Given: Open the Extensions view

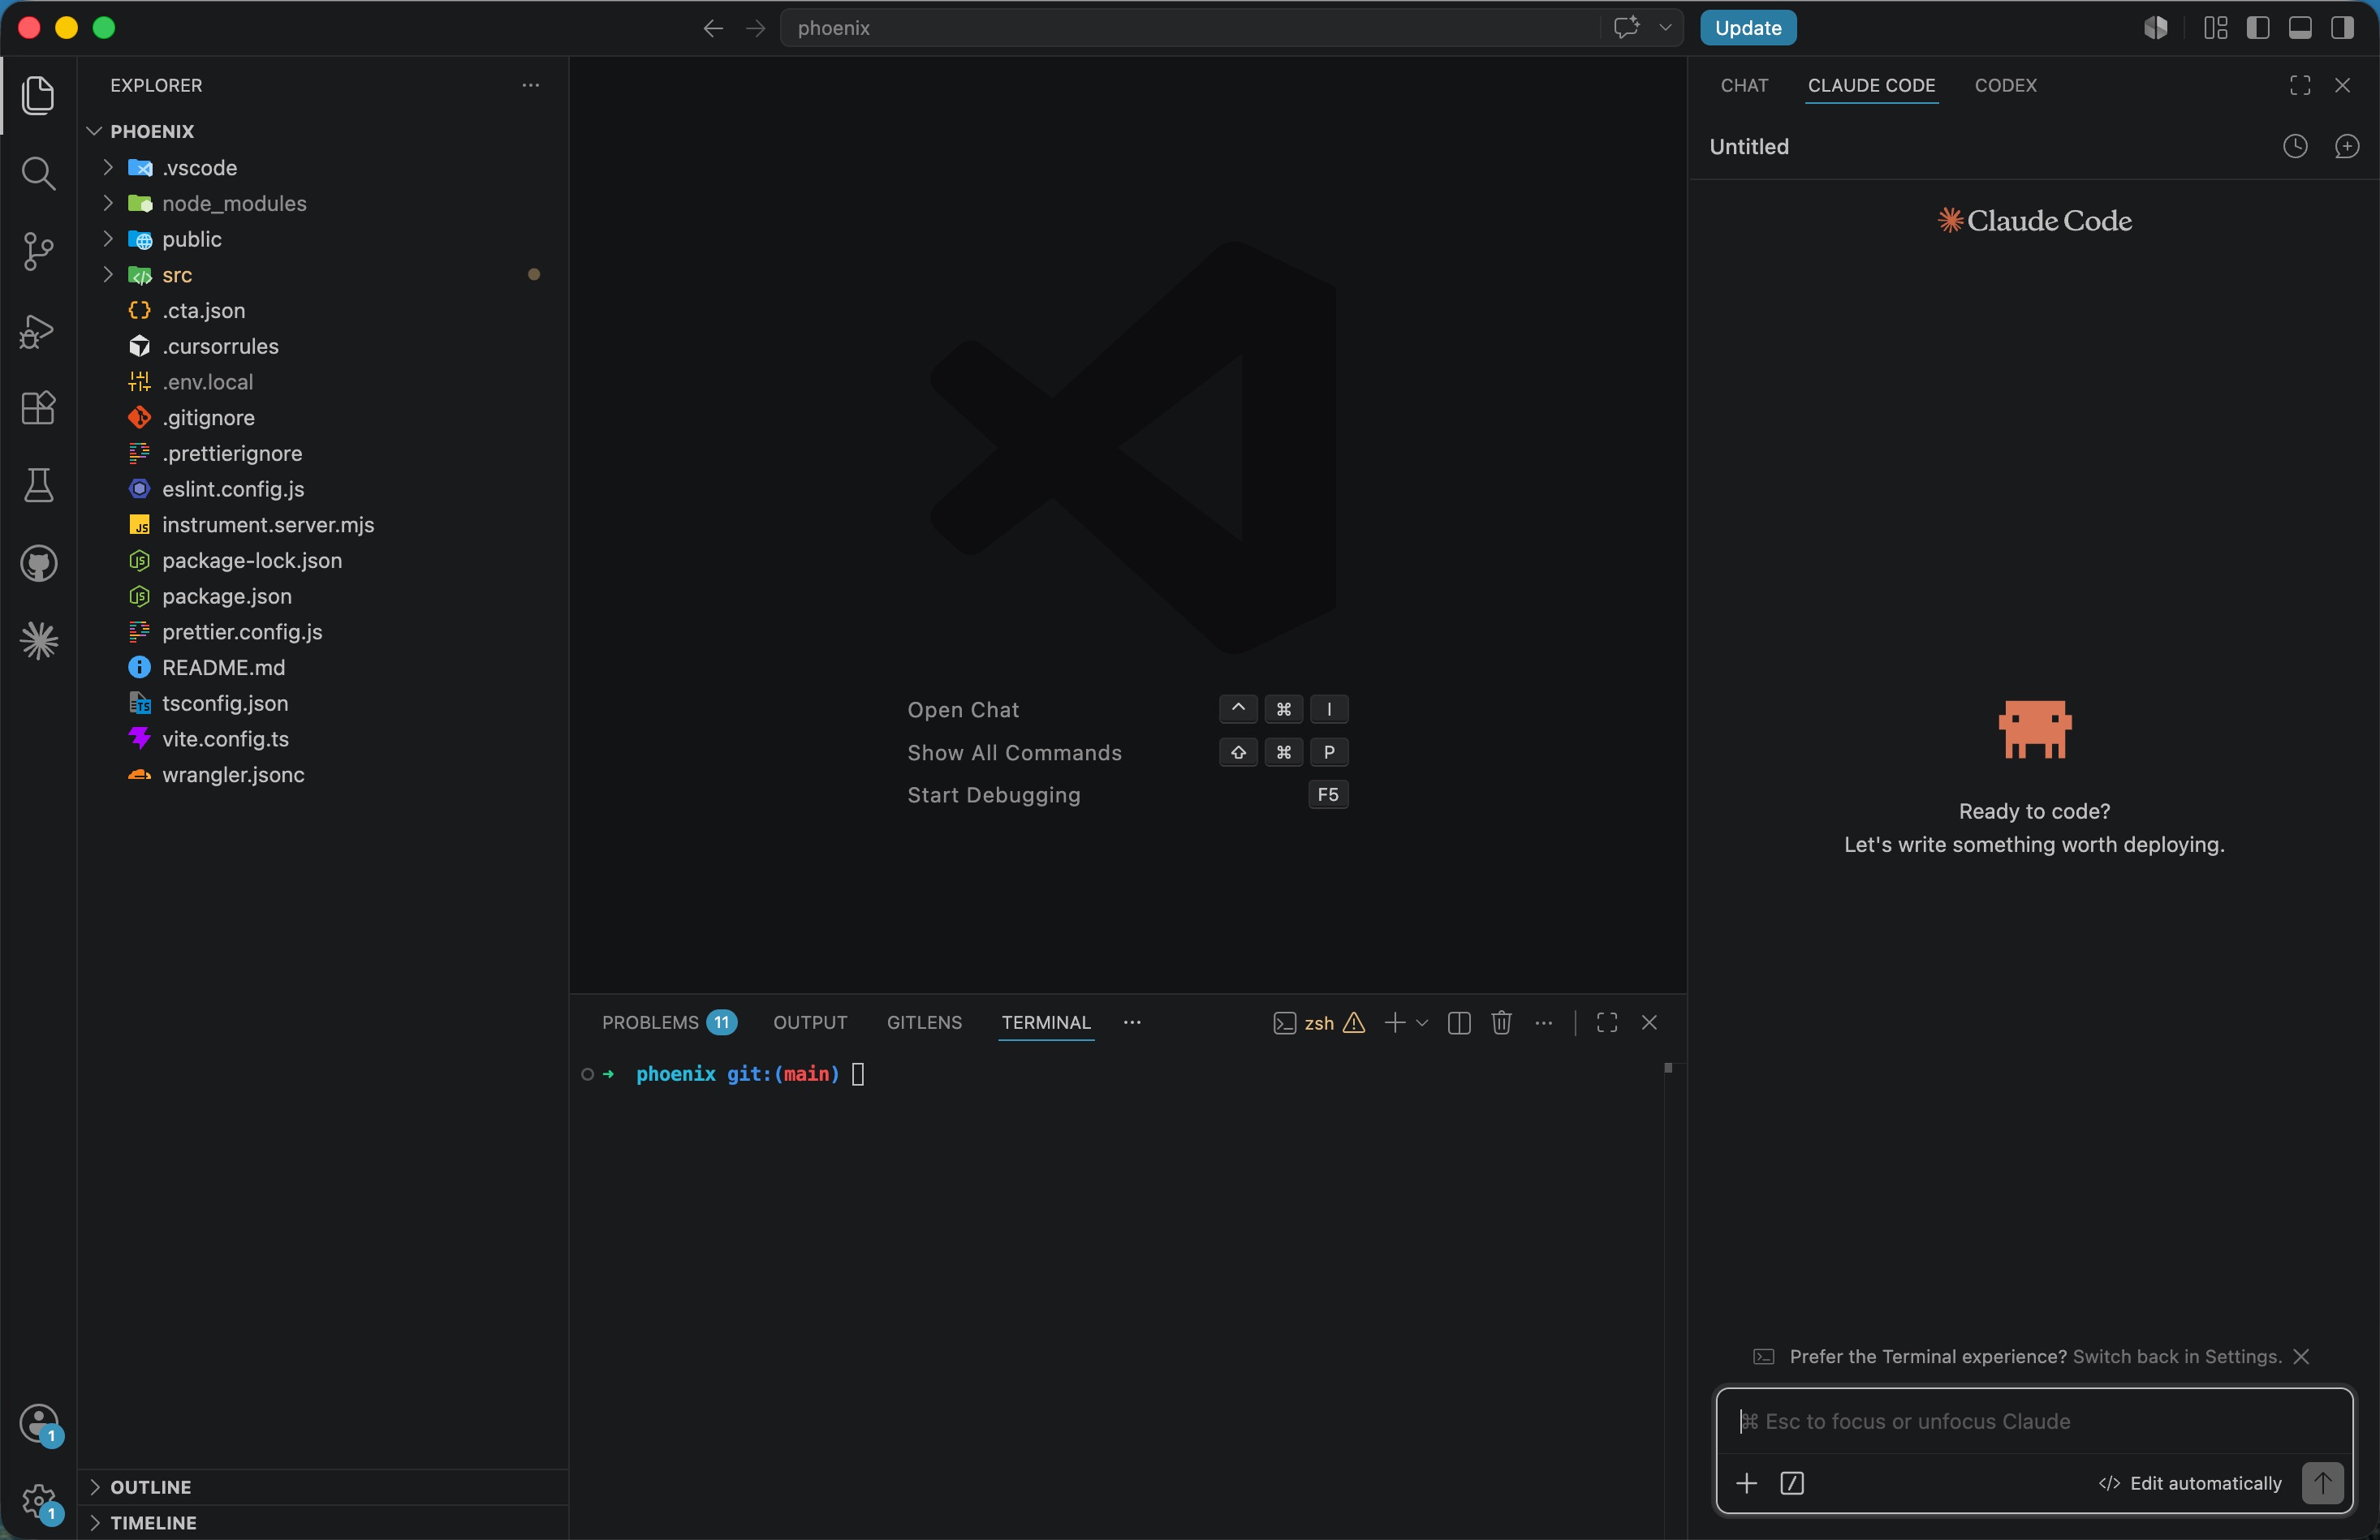Looking at the screenshot, I should pos(38,408).
